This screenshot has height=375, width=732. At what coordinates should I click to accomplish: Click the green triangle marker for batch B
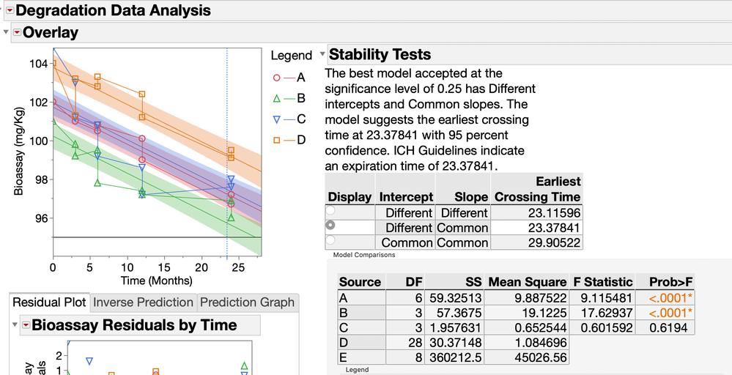click(277, 98)
